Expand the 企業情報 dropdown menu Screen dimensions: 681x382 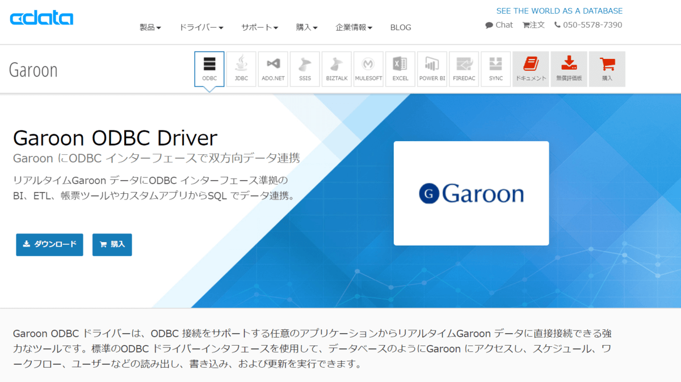tap(354, 27)
